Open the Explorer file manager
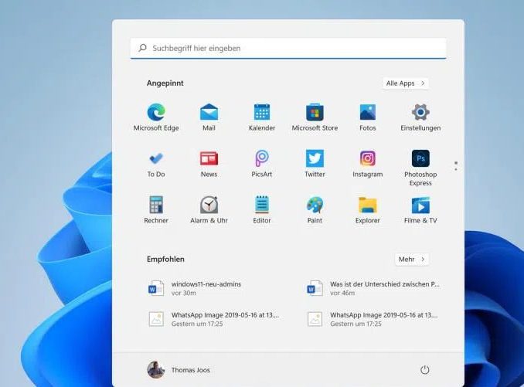Screen dimensions: 524x387 [368, 209]
